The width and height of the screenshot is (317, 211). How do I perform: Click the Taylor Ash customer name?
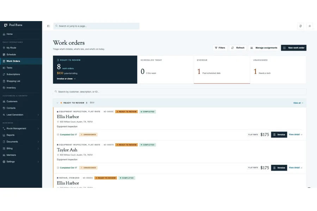coord(67,150)
